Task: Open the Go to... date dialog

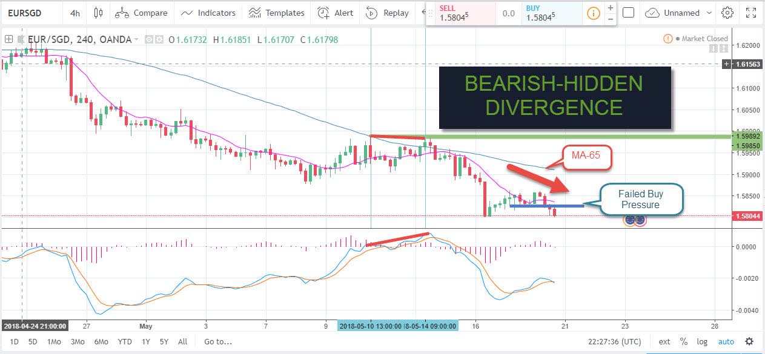Action: 218,341
